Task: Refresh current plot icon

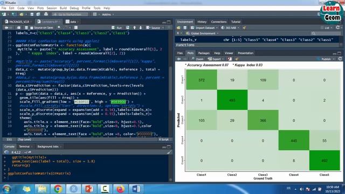Action: point(340,59)
